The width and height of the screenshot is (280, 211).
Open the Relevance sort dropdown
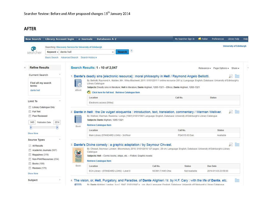coord(205,68)
